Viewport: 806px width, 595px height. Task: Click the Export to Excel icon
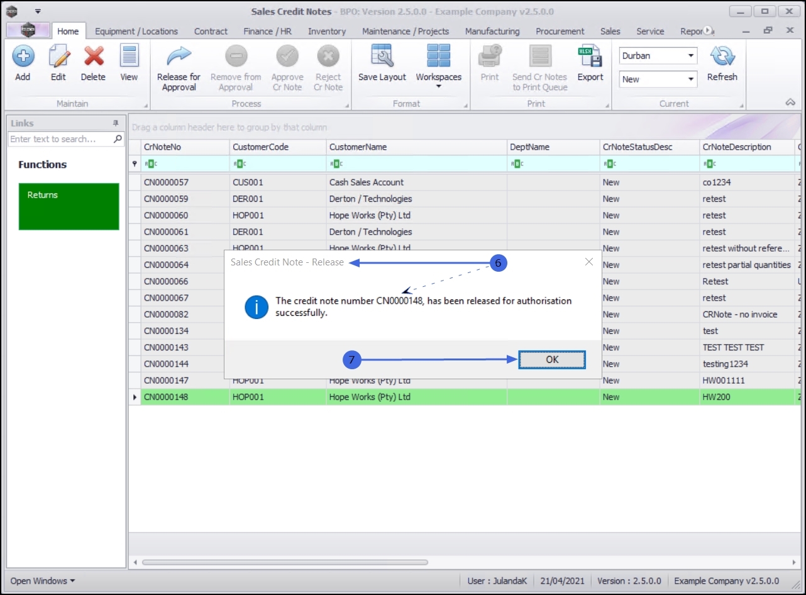point(590,57)
